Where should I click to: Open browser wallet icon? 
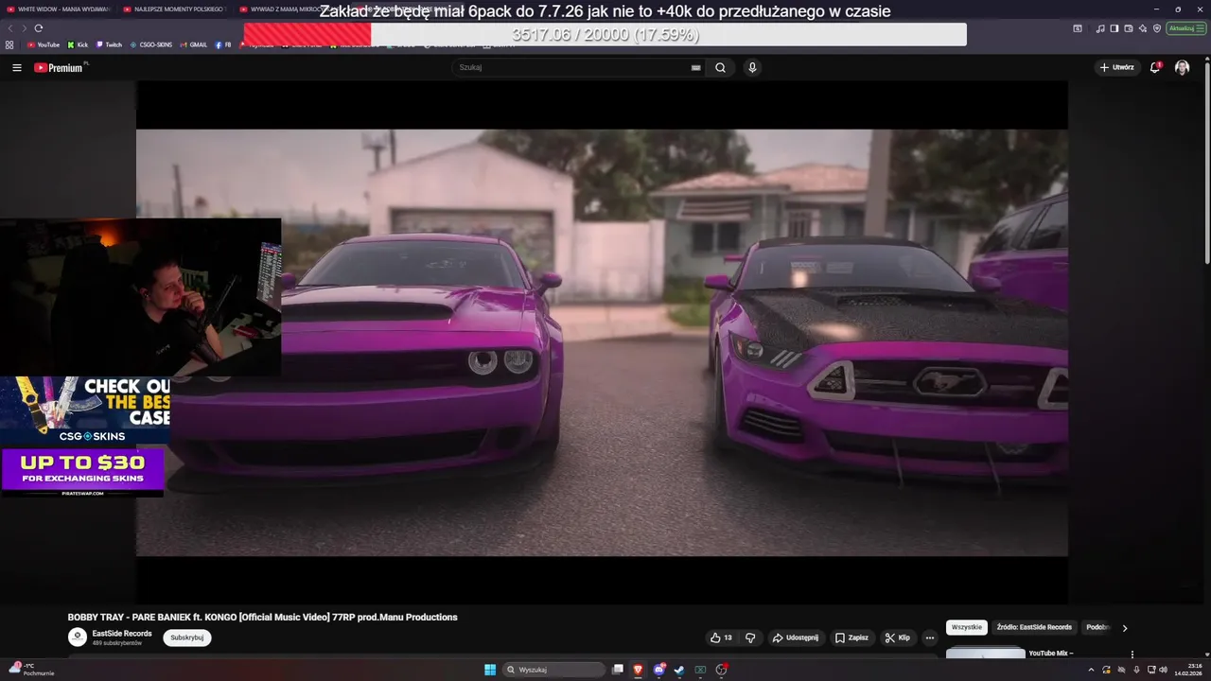click(1129, 28)
